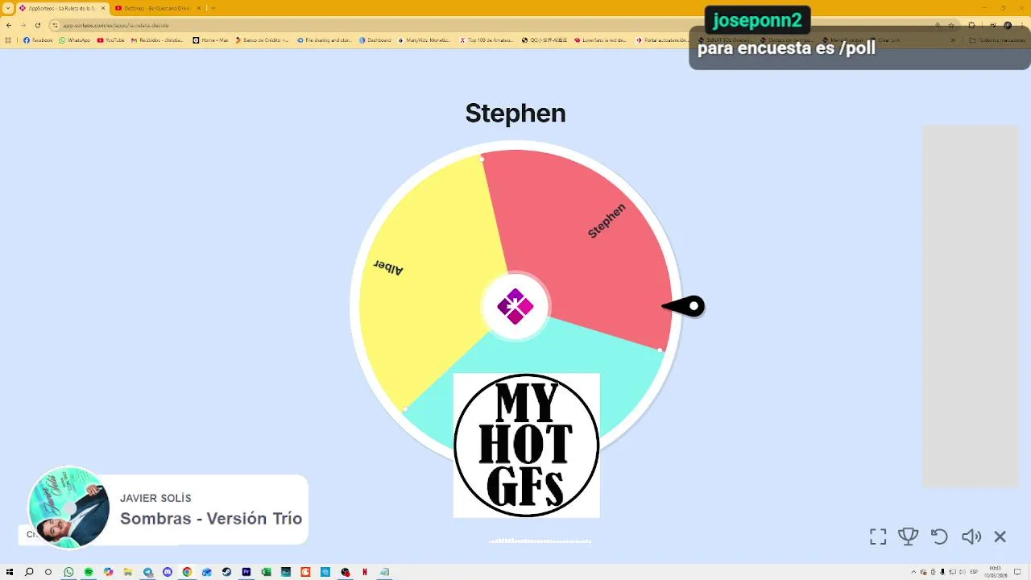Image resolution: width=1031 pixels, height=580 pixels.
Task: Open Google Chrome from the taskbar
Action: point(187,572)
